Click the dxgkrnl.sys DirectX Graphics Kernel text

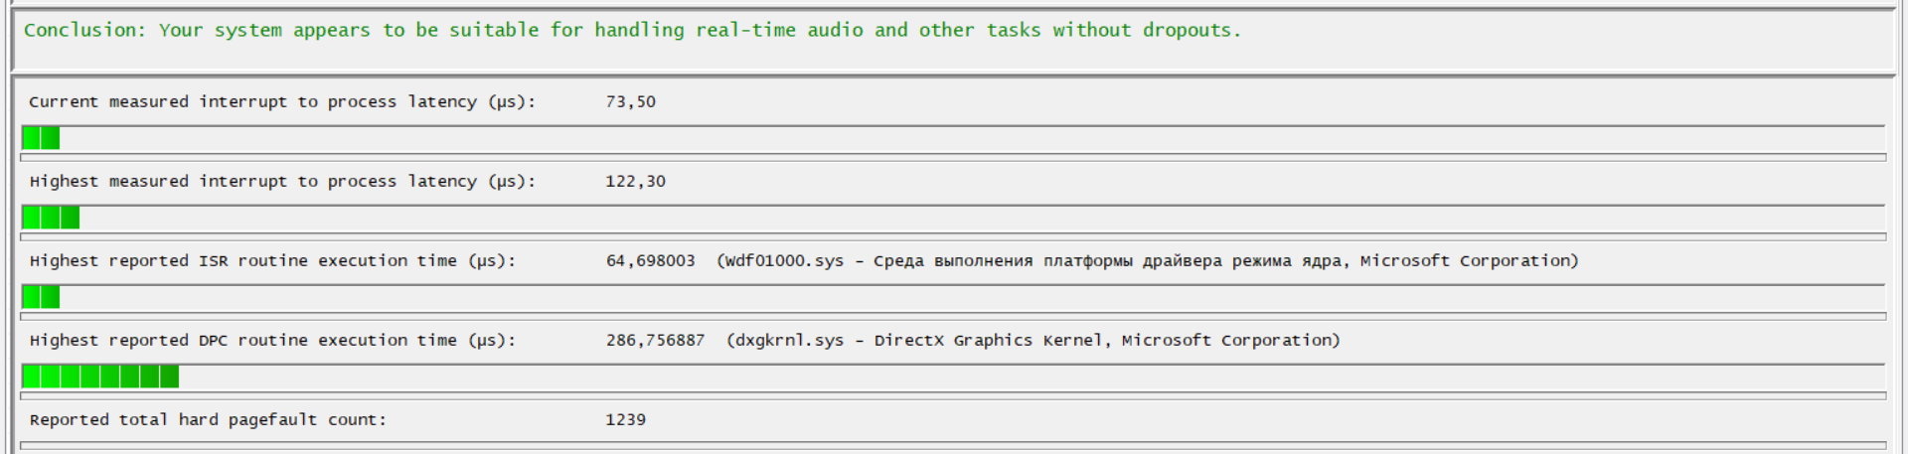1033,340
